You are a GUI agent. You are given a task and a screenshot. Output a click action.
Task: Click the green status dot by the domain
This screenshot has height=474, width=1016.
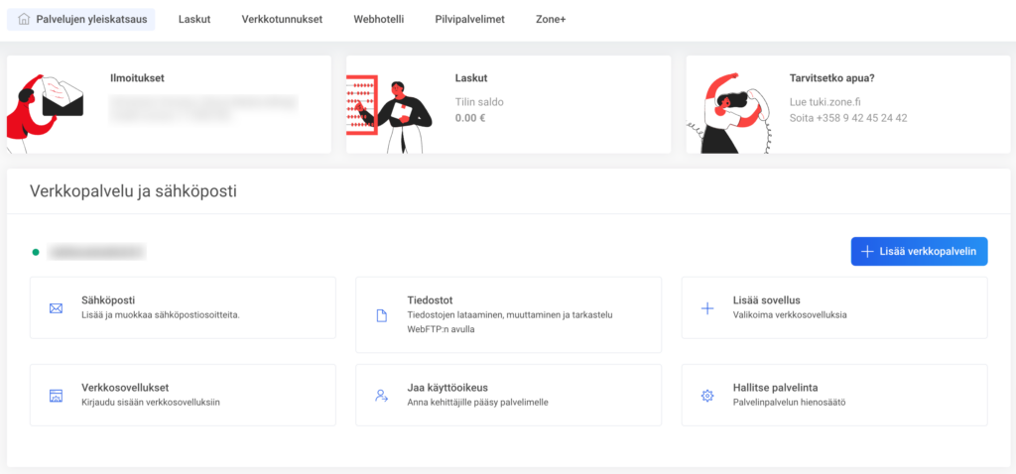point(36,252)
